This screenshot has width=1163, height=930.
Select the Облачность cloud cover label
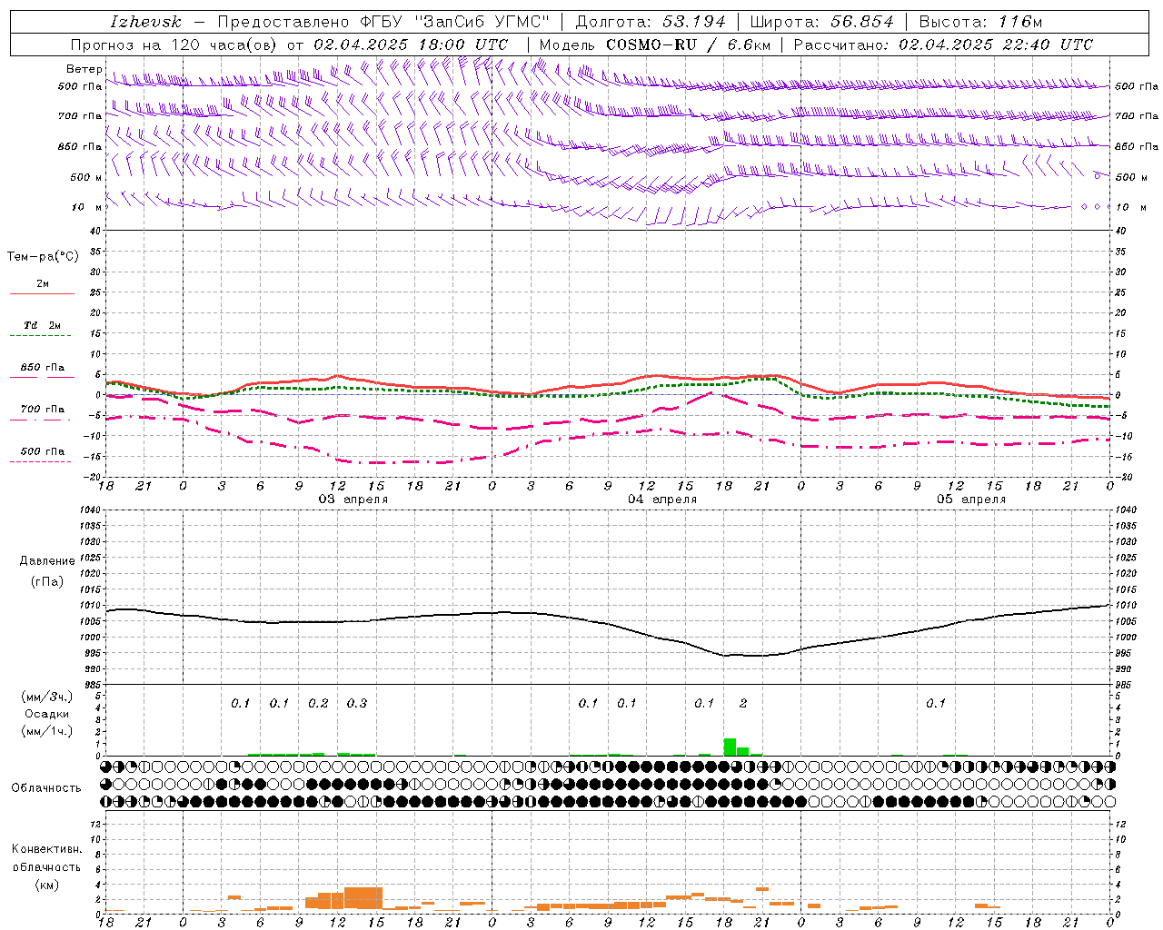point(46,788)
